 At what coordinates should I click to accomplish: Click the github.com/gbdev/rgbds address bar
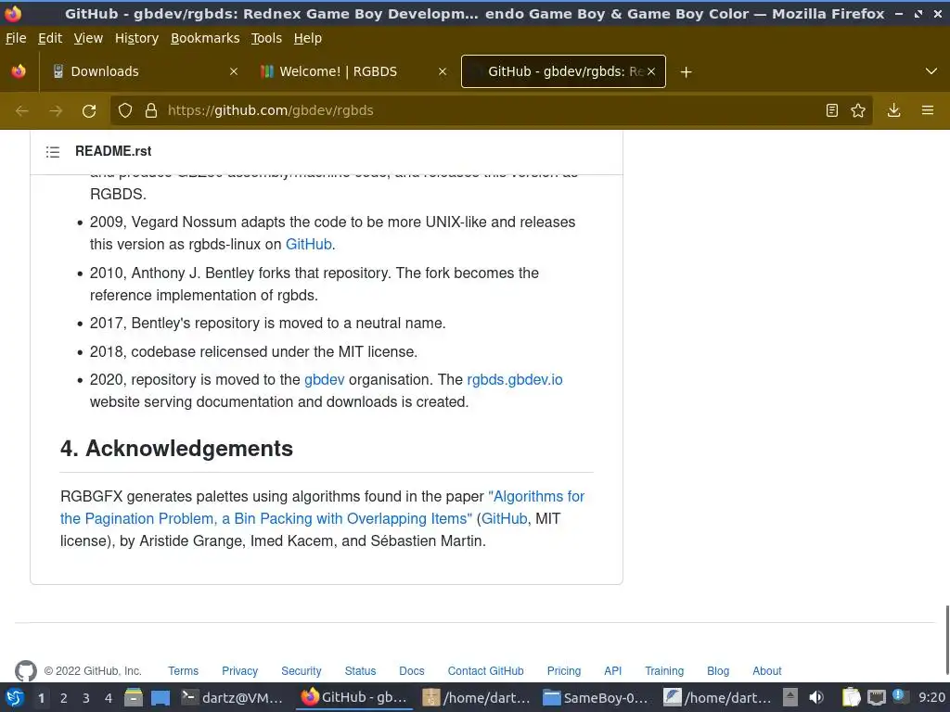click(x=491, y=111)
